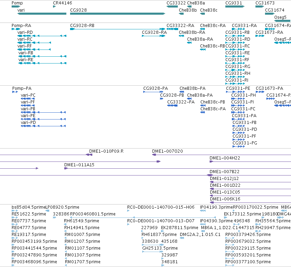Screen dimensions: 291x267
Task: Click the CG33322 gene label
Action: [x=176, y=3]
